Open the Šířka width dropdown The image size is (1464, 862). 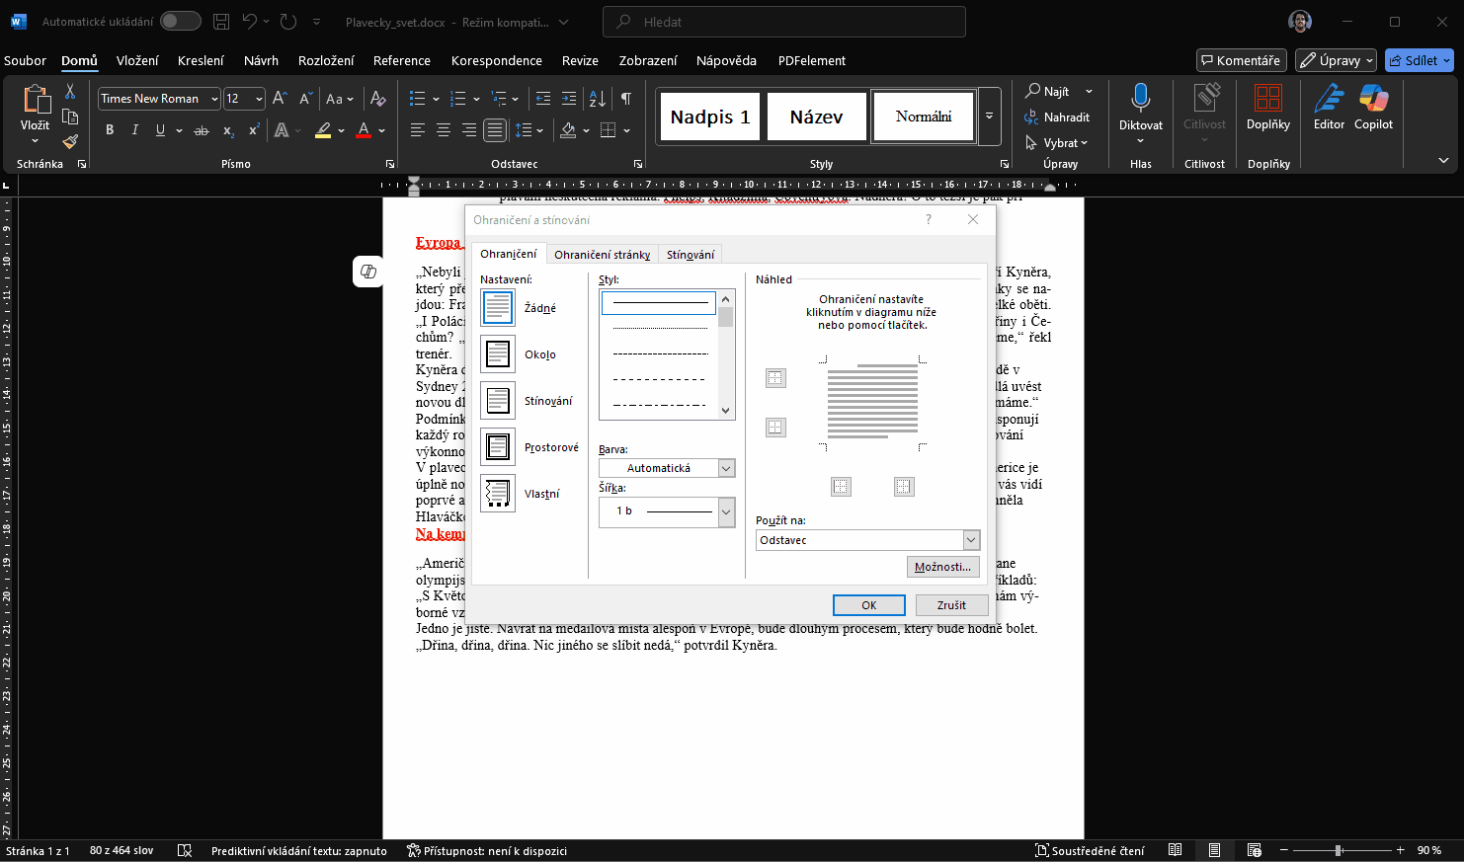[726, 511]
